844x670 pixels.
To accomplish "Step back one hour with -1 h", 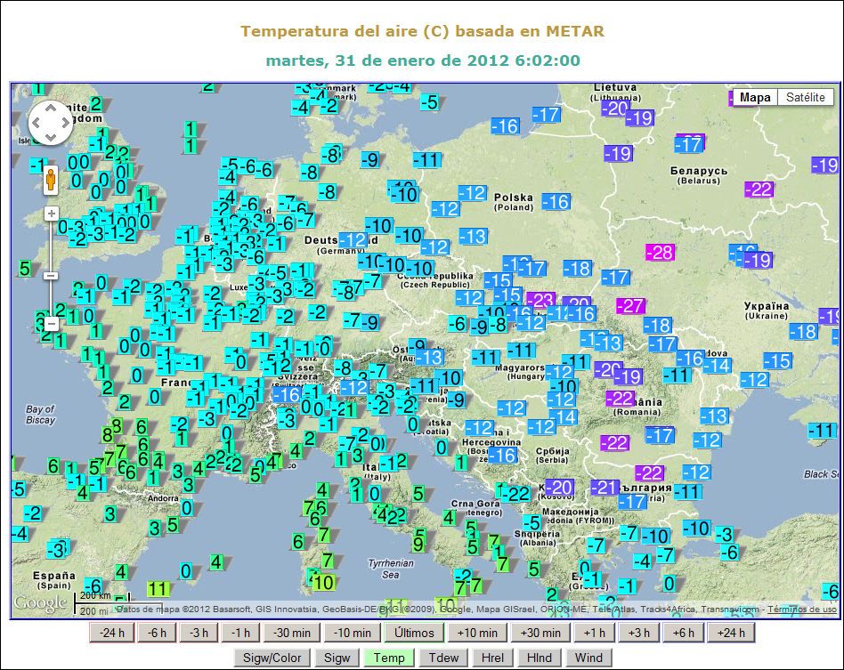I will pyautogui.click(x=240, y=633).
